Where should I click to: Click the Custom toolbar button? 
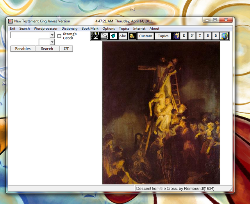[x=146, y=36]
